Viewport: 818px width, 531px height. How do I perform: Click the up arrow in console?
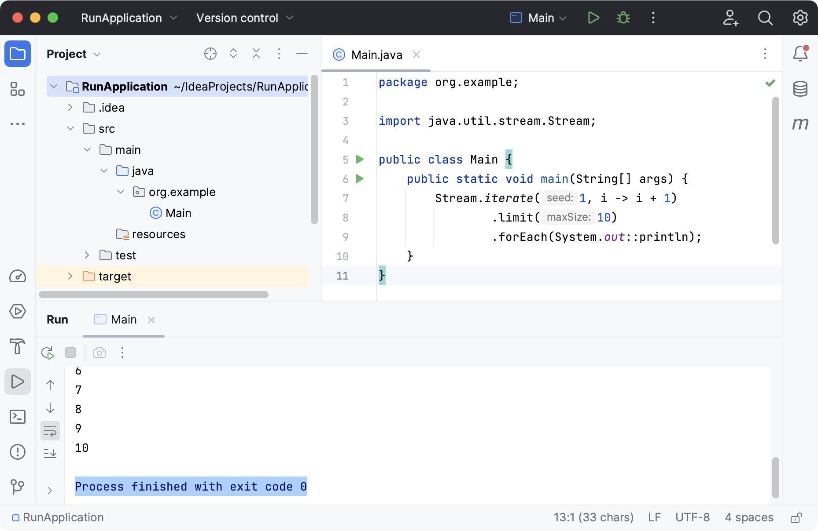tap(50, 385)
